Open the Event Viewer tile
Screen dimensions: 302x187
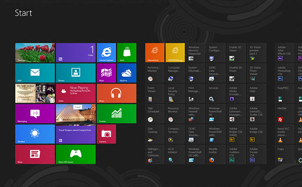(155, 93)
